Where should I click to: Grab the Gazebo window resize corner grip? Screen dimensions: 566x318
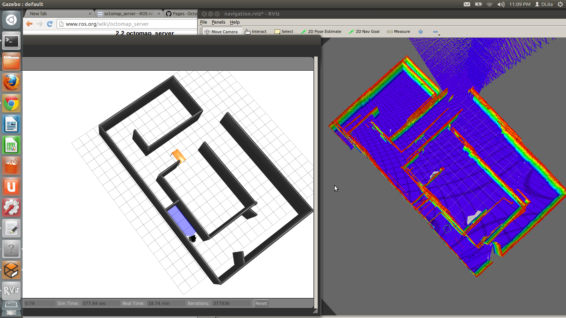click(x=315, y=311)
